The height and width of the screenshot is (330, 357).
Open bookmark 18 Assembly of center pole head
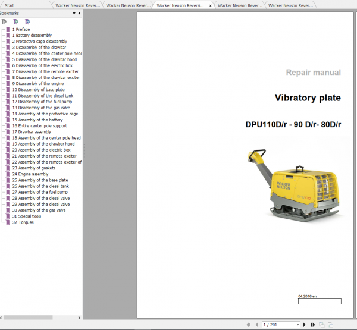(46, 138)
